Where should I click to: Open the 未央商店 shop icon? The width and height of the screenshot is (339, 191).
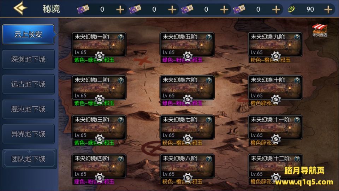click(319, 30)
